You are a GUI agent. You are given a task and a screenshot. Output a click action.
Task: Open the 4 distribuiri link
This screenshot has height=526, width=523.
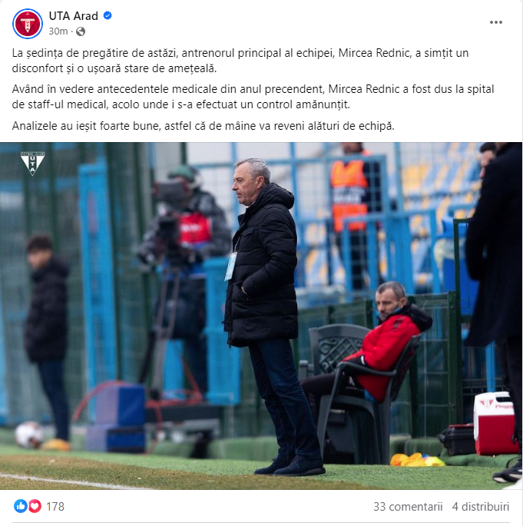(x=481, y=506)
